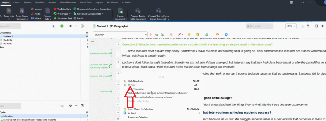
Task: Import YouTube Data from the ribbon
Action: tap(62, 9)
